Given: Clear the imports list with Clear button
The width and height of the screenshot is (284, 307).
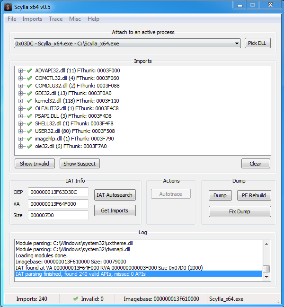Looking at the screenshot, I should pos(256,164).
